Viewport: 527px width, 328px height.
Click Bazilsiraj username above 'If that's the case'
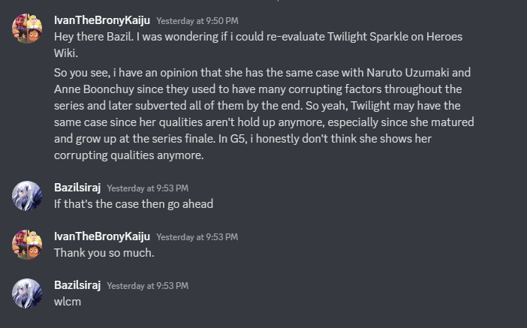(77, 188)
